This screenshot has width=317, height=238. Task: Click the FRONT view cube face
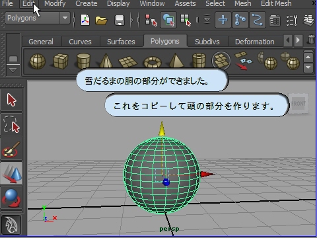coord(299,103)
